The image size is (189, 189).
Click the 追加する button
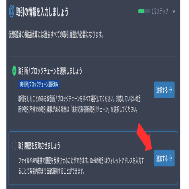[x=164, y=158]
